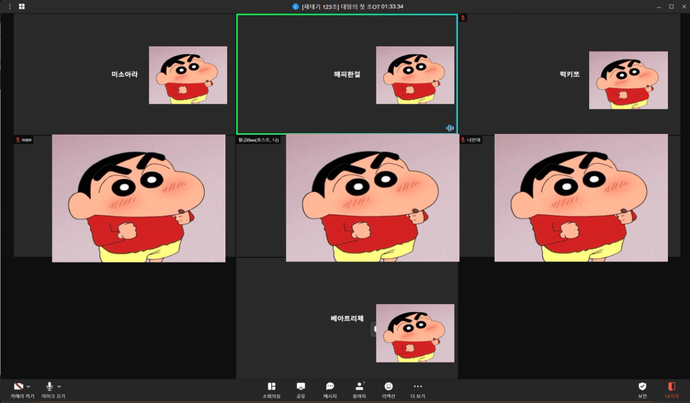Maximize the Zoom meeting window
The image size is (690, 403).
coord(671,7)
